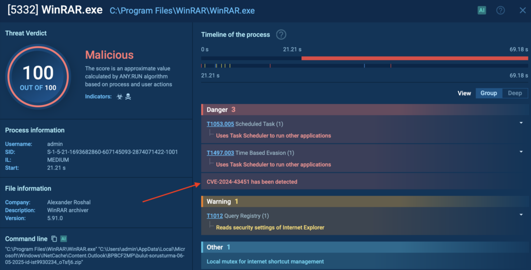Click Uses Task Scheduler text under Scheduled Task
This screenshot has height=270, width=531.
[273, 136]
